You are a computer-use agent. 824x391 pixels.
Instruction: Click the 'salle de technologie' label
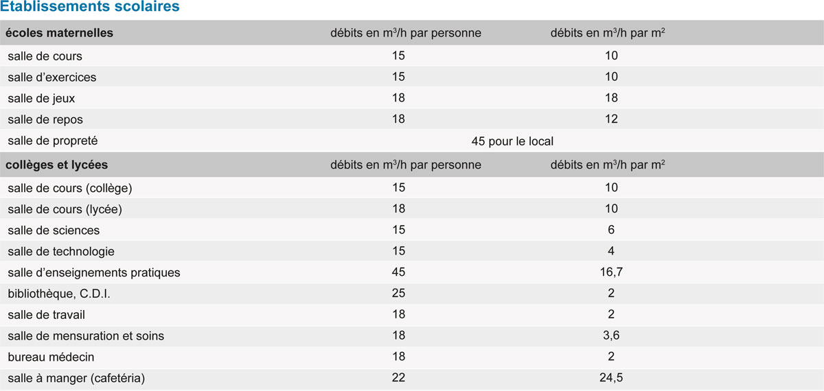61,252
